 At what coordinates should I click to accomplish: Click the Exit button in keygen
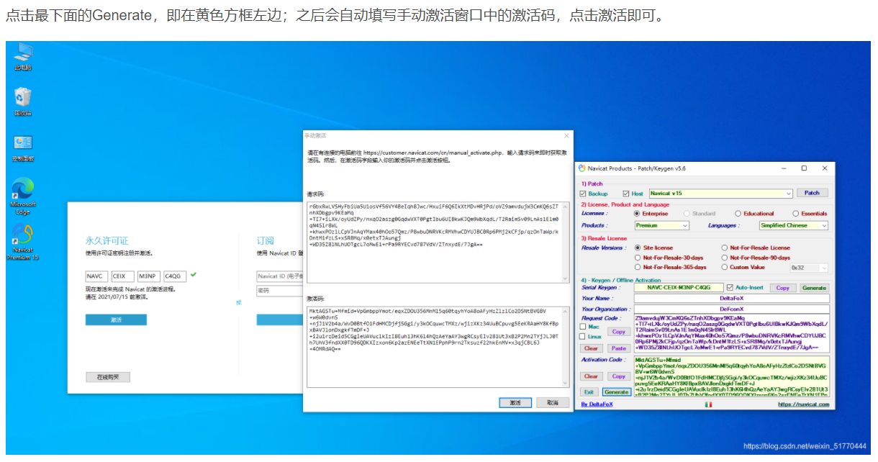click(589, 392)
